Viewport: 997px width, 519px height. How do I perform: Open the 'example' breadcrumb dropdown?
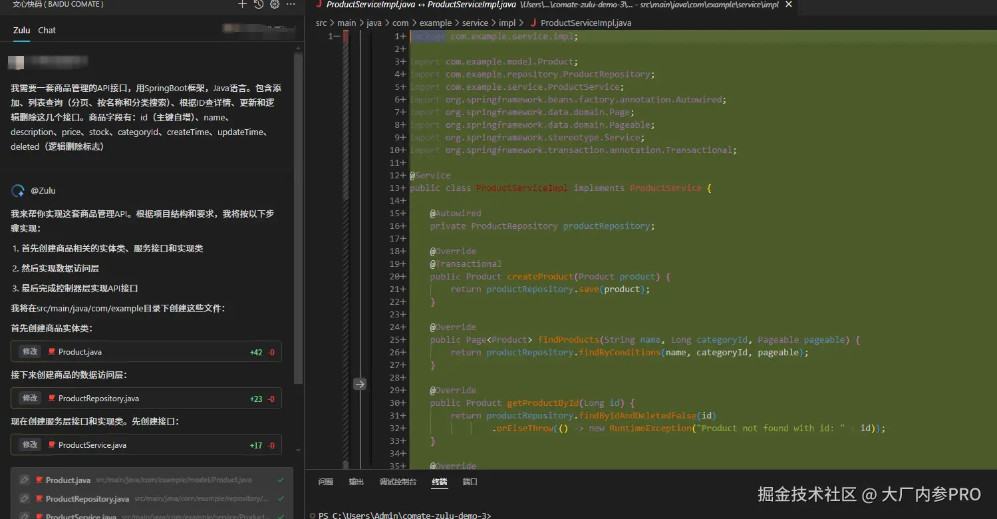pos(435,23)
